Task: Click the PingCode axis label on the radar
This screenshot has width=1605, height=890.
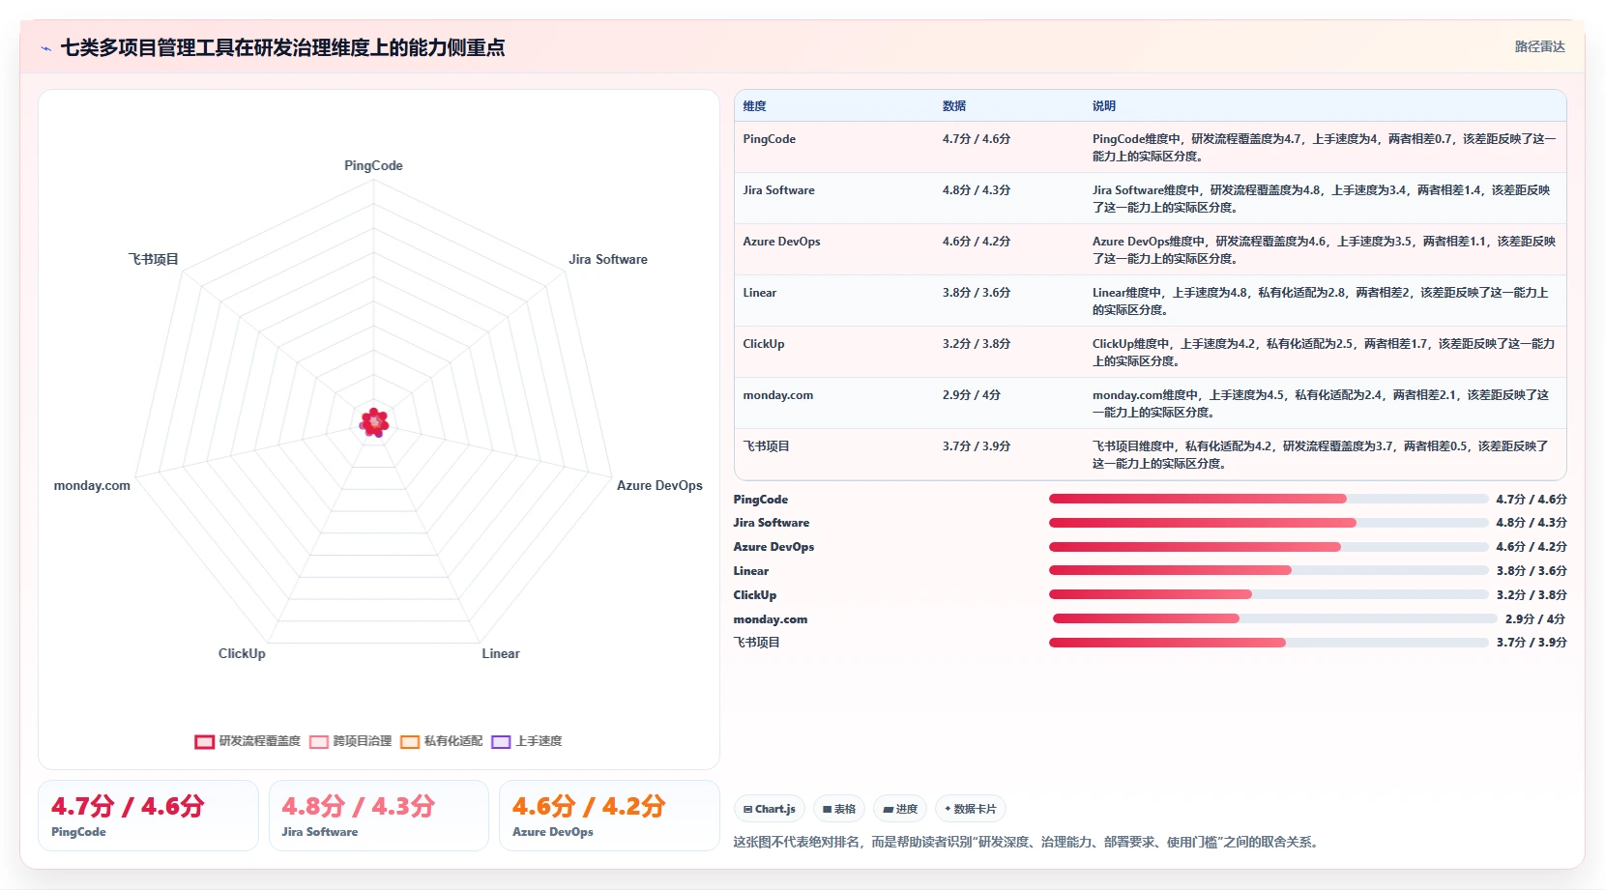Action: click(x=373, y=165)
